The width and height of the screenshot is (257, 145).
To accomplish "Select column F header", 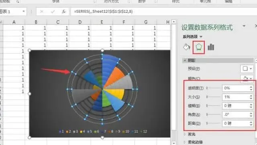I will (x=124, y=22).
